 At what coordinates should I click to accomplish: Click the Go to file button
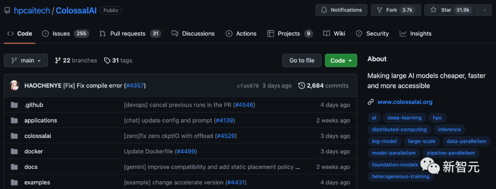click(x=302, y=60)
